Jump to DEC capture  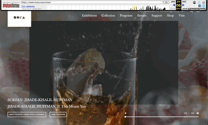click(x=184, y=2)
